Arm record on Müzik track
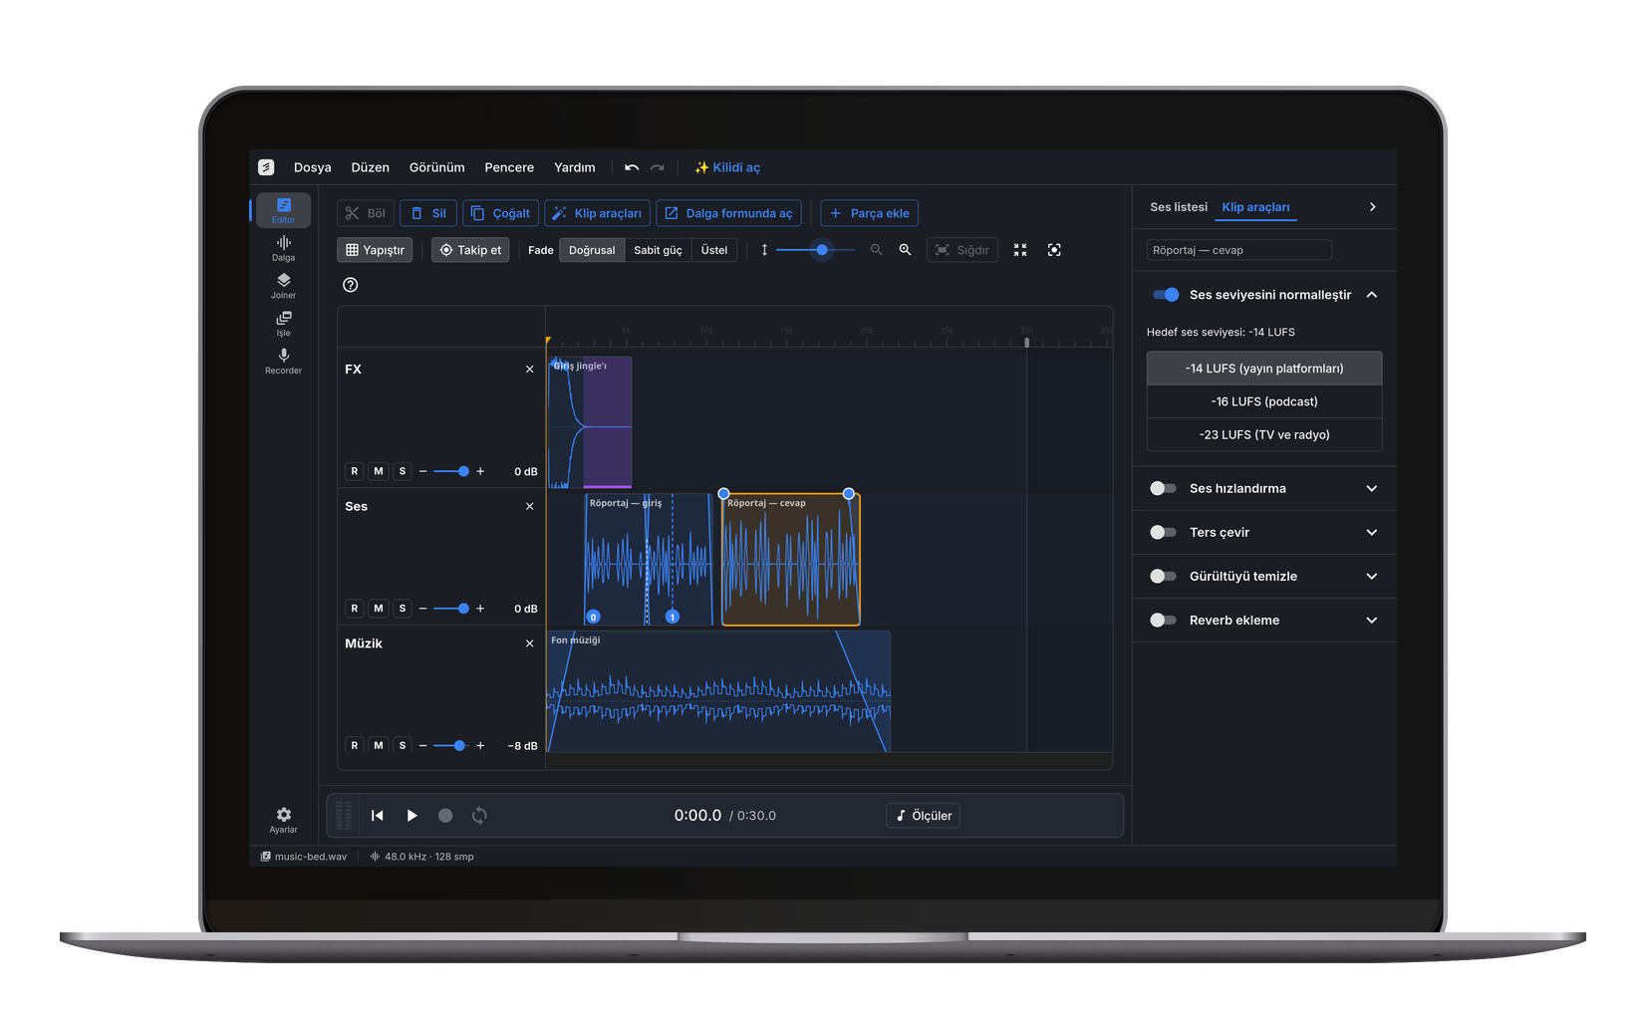 point(355,745)
